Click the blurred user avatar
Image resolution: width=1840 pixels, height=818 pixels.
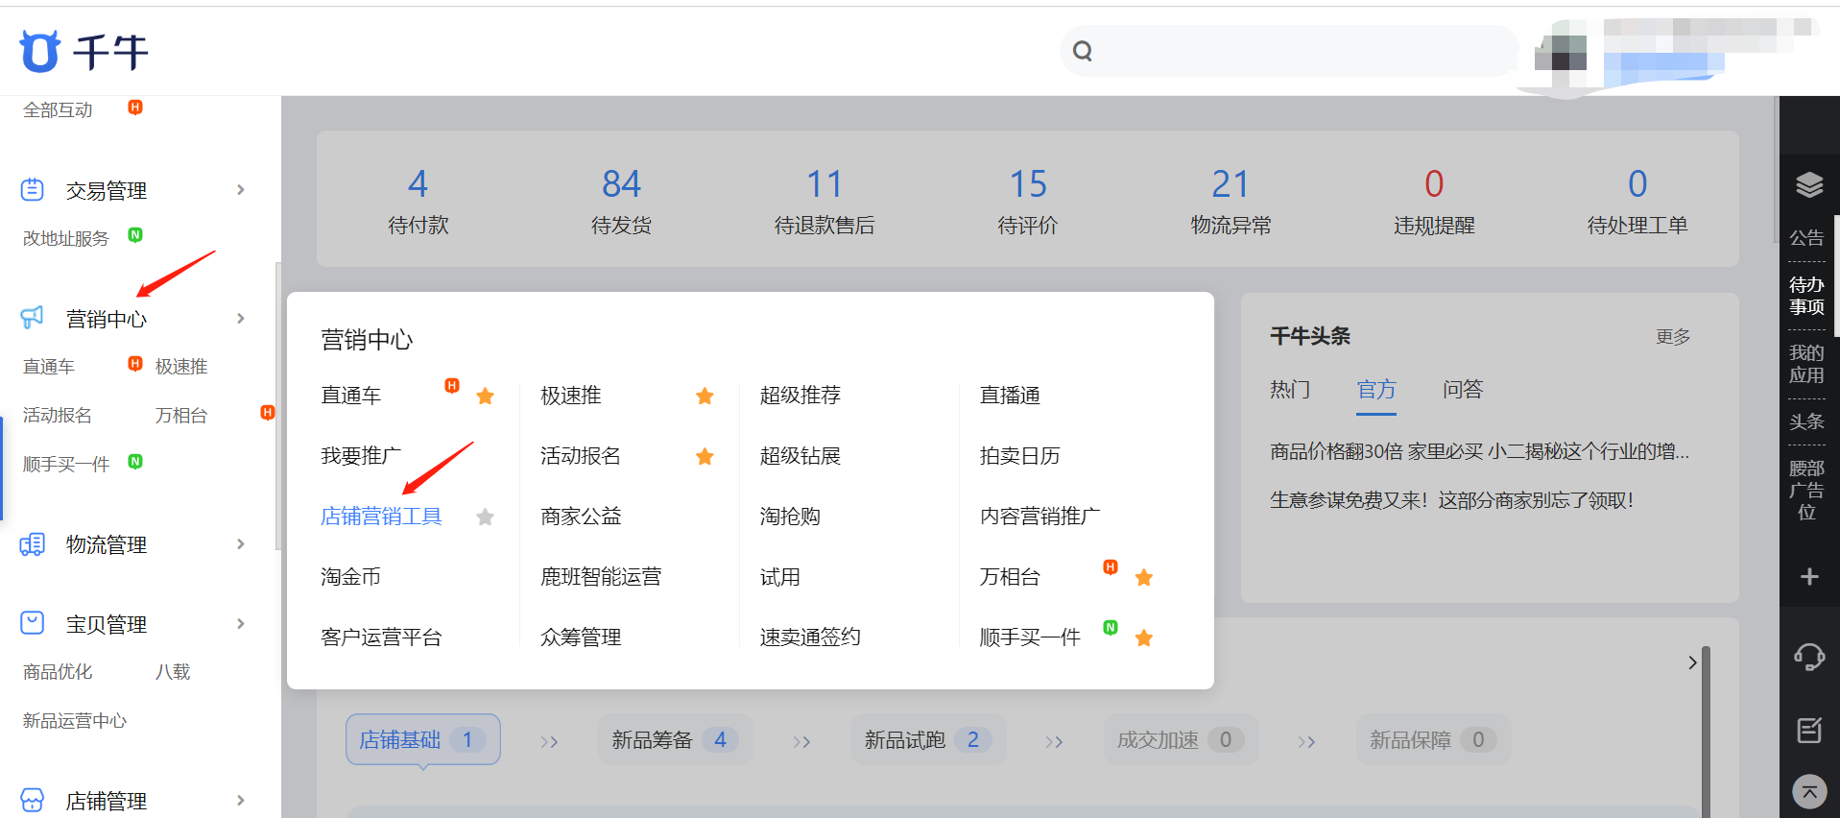[1560, 52]
